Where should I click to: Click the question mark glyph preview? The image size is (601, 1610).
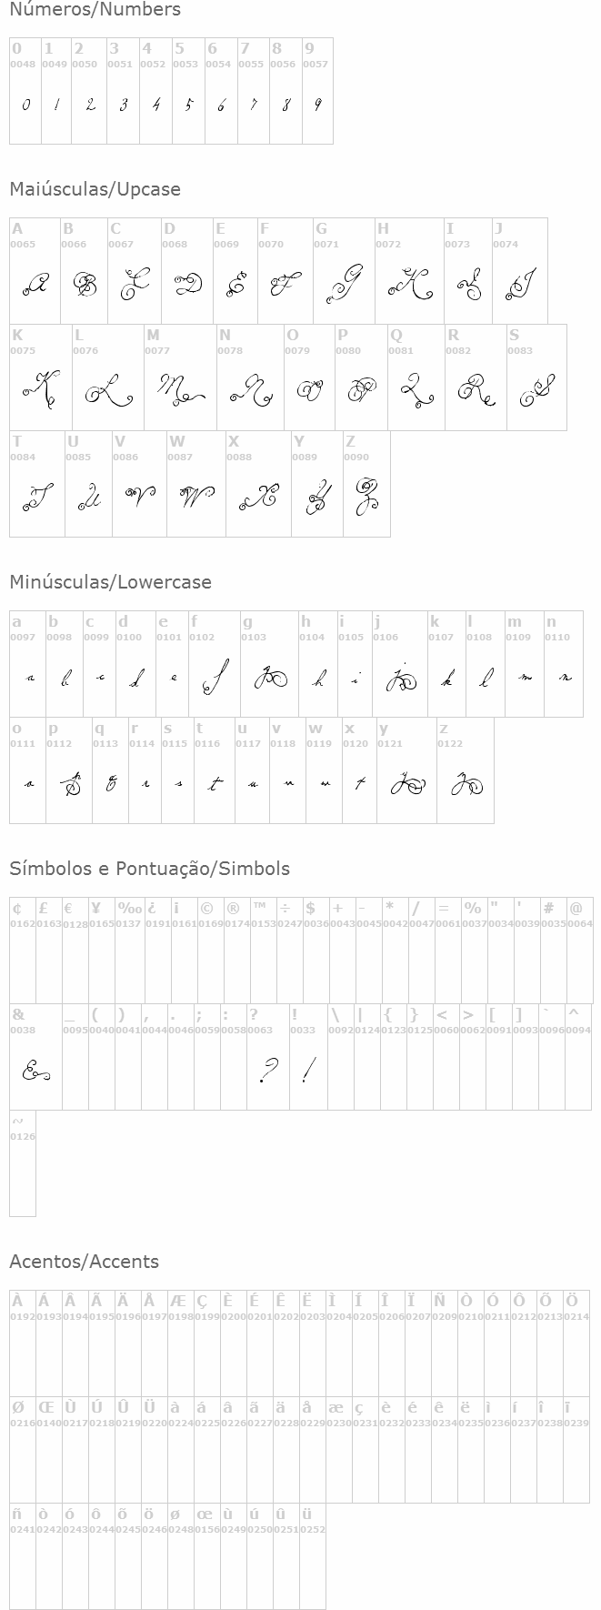click(267, 1072)
